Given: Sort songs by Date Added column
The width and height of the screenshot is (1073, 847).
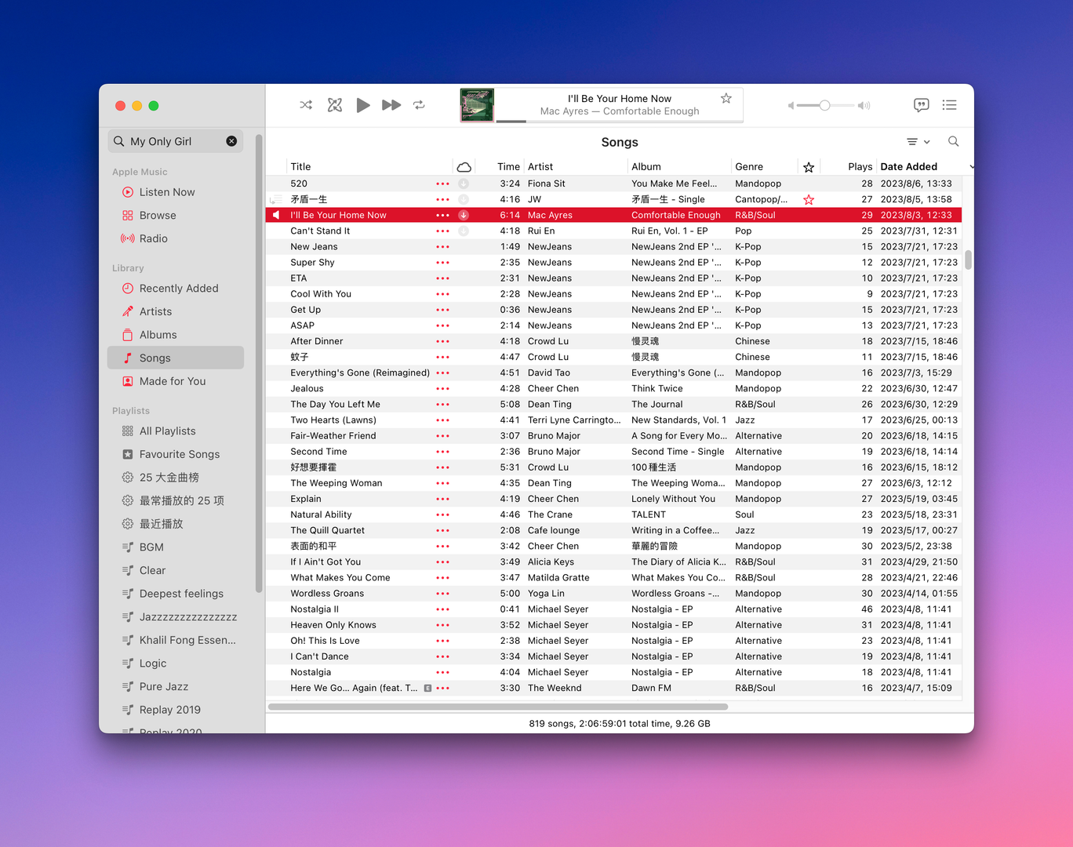Looking at the screenshot, I should pos(908,167).
